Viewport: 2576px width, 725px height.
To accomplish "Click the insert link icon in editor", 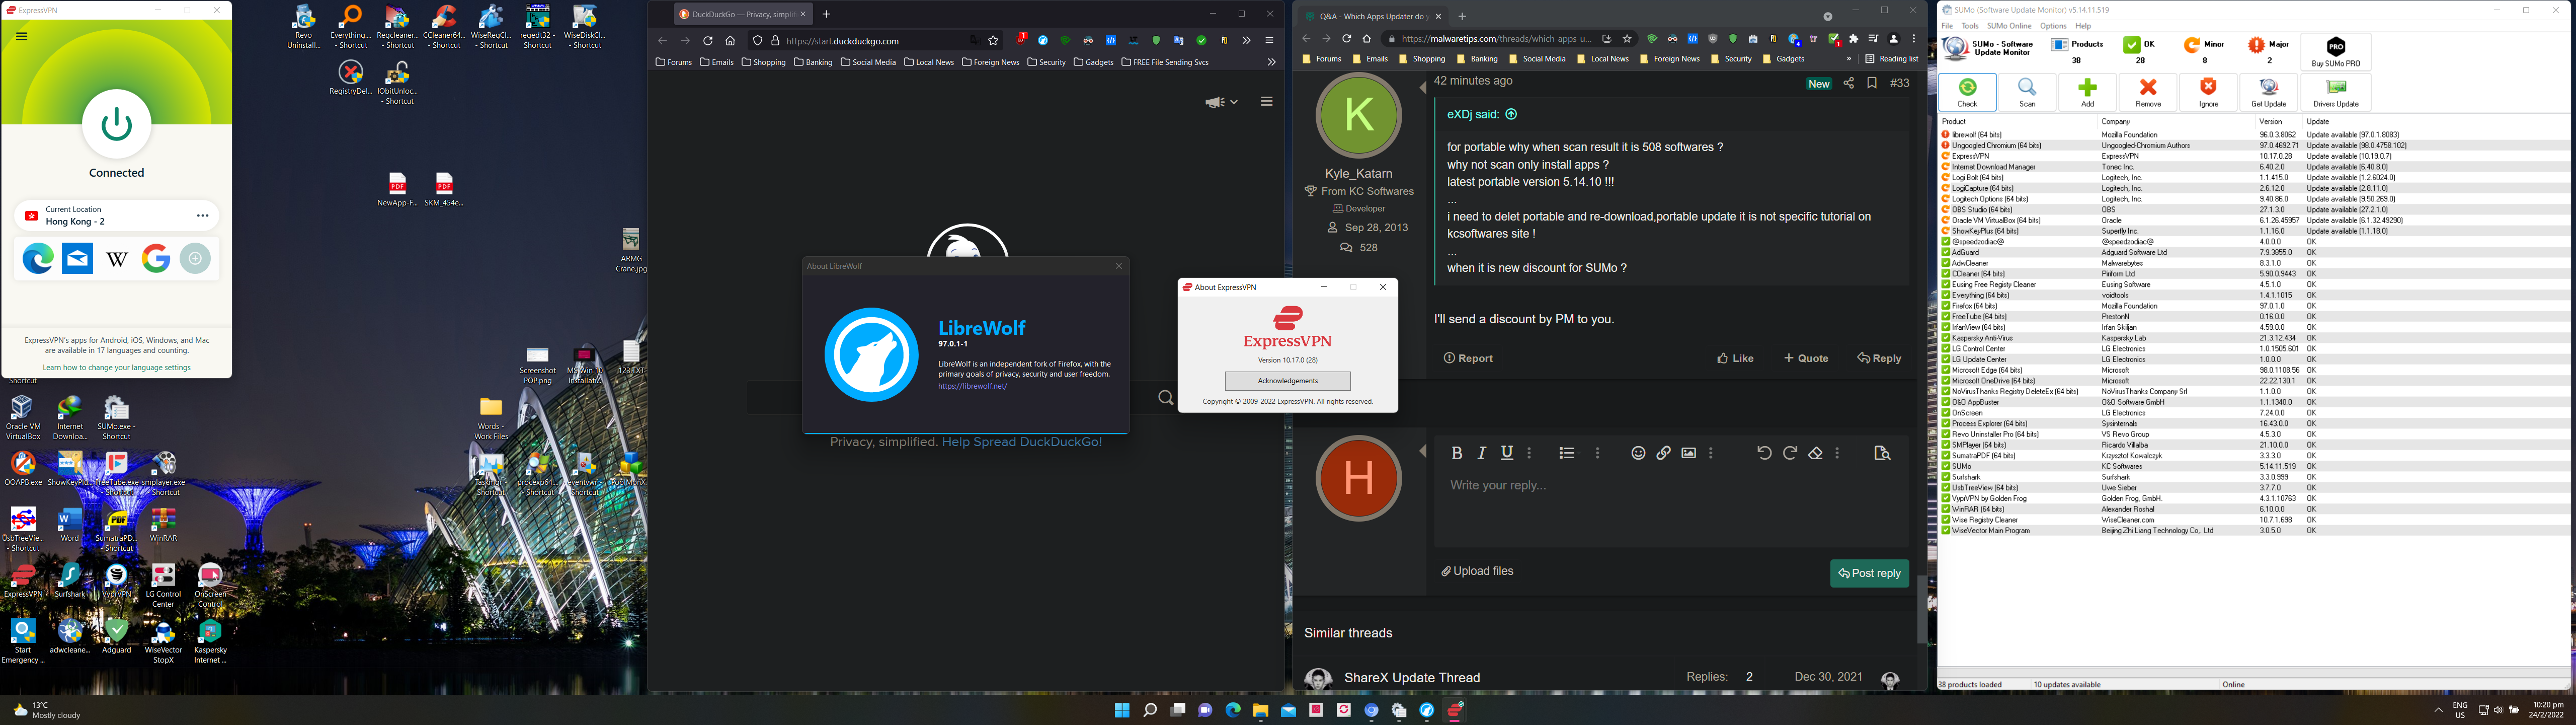I will [x=1663, y=454].
